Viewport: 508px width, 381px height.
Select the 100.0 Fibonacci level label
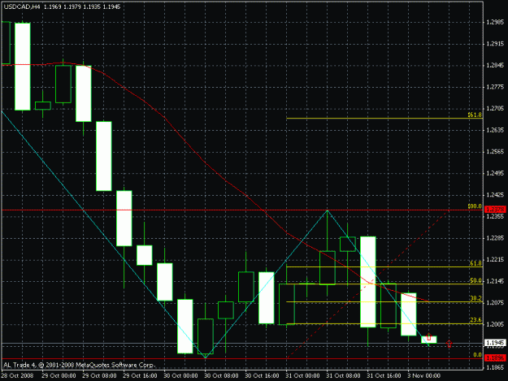pos(475,206)
